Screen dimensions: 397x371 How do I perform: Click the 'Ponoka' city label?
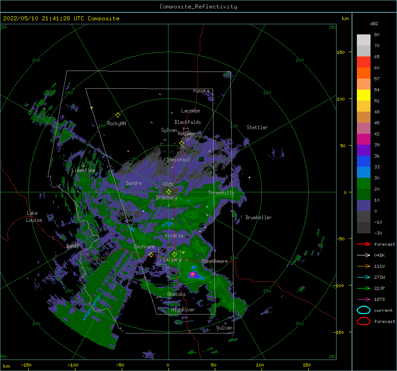click(201, 91)
